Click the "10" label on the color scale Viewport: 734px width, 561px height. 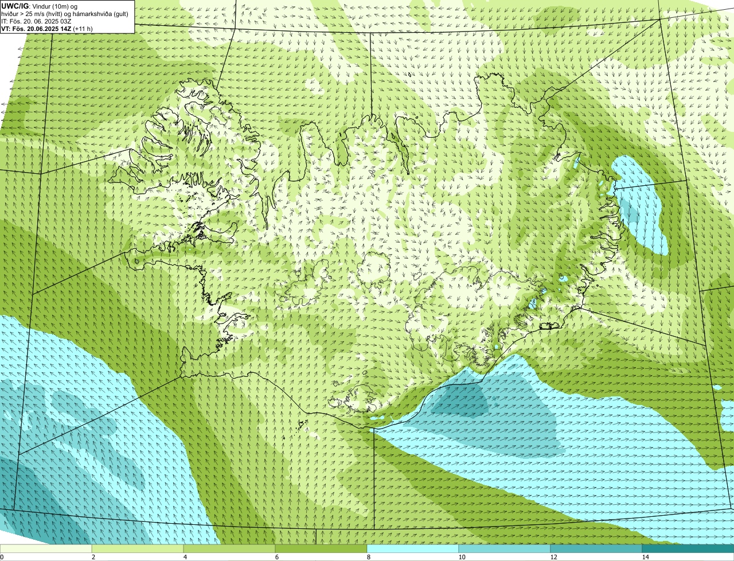[462, 557]
